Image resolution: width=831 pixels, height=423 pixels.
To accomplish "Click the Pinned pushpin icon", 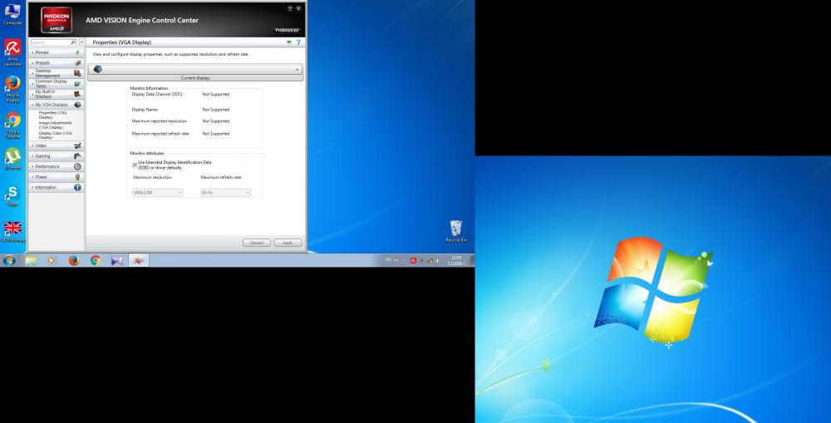I will tap(78, 52).
